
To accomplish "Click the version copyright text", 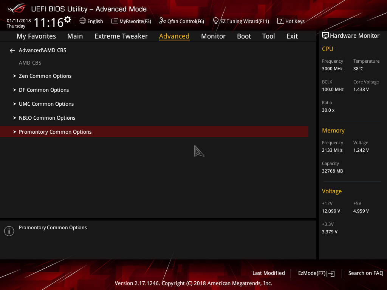I will pos(193,283).
